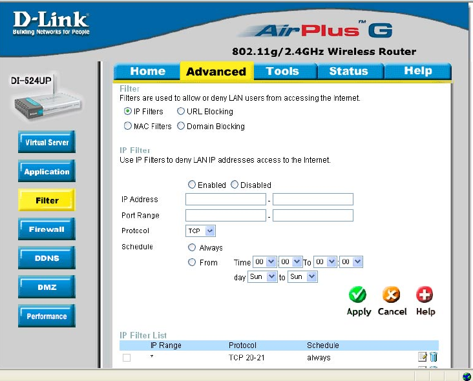Open the start hour time dropdown
473x381 pixels.
pos(264,262)
